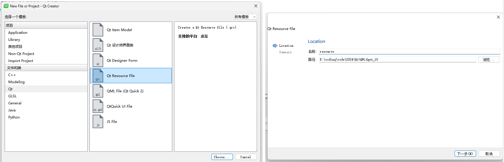Click the Qt Creator logo in the title bar
504x162 pixels.
[x=6, y=6]
